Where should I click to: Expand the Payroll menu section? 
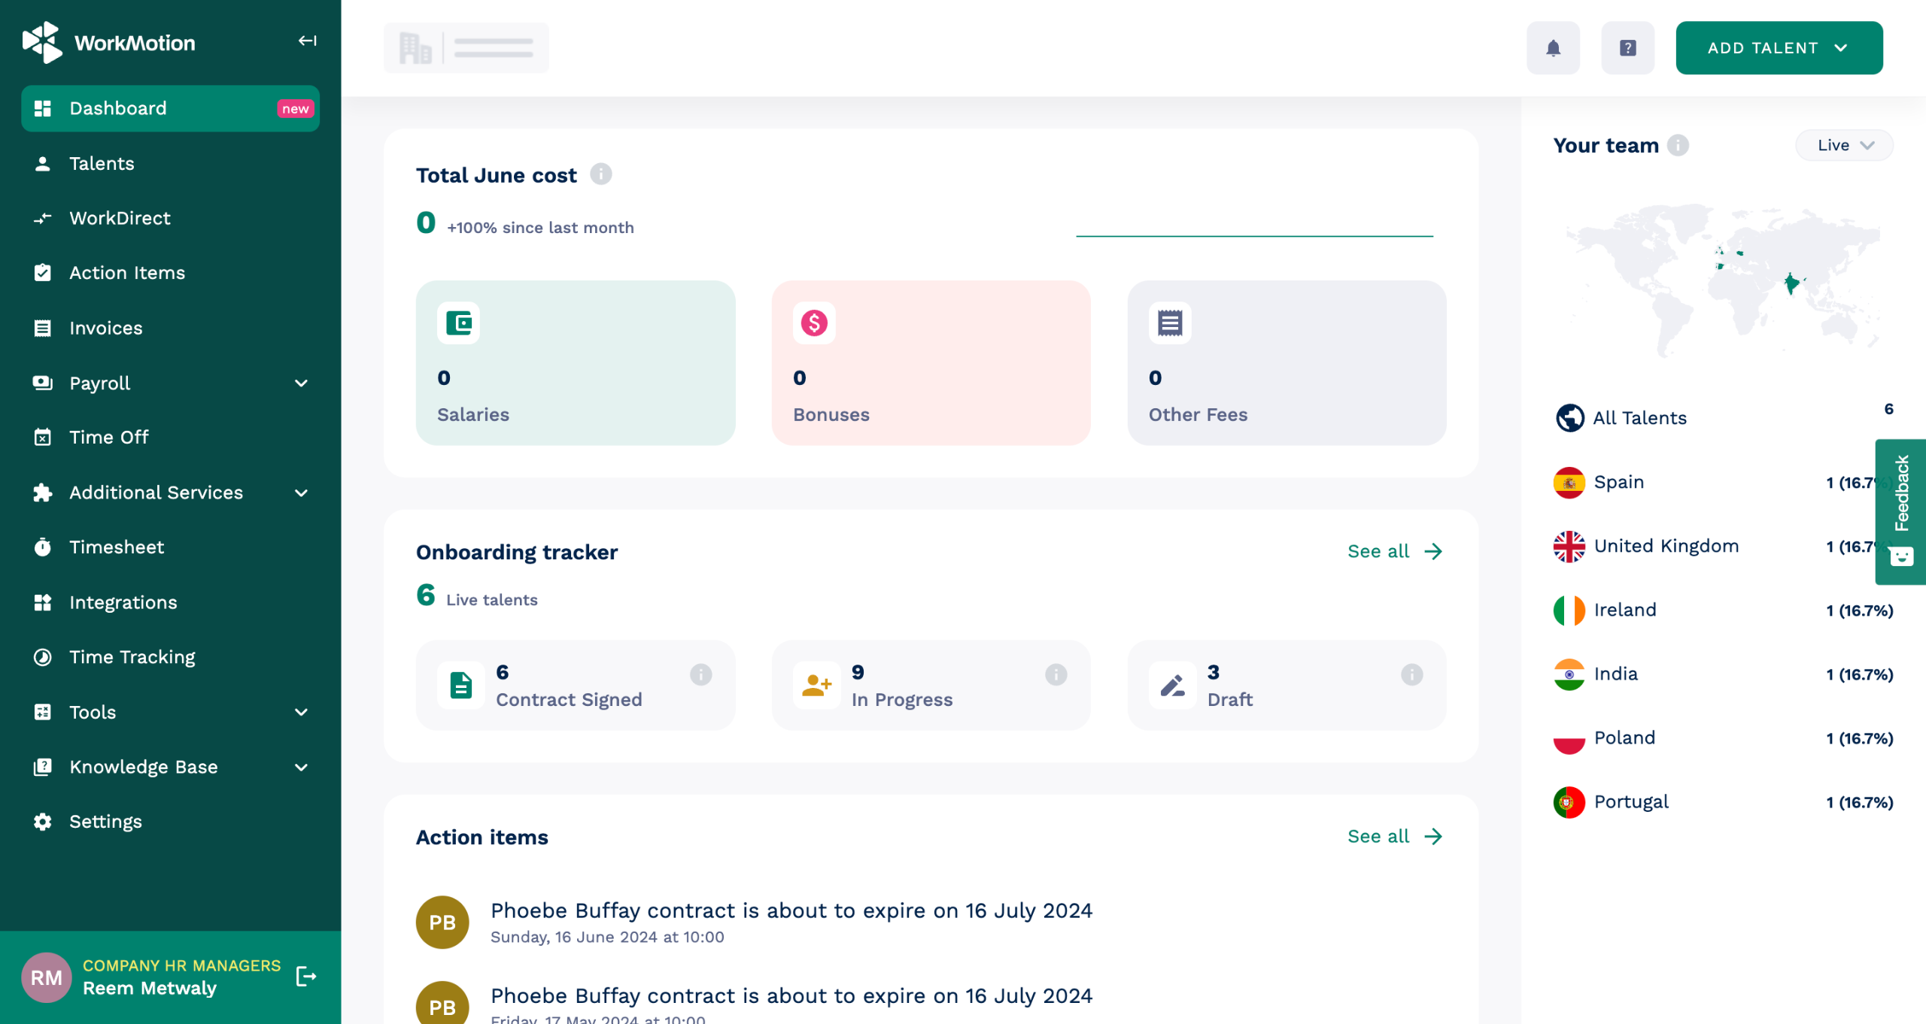301,383
